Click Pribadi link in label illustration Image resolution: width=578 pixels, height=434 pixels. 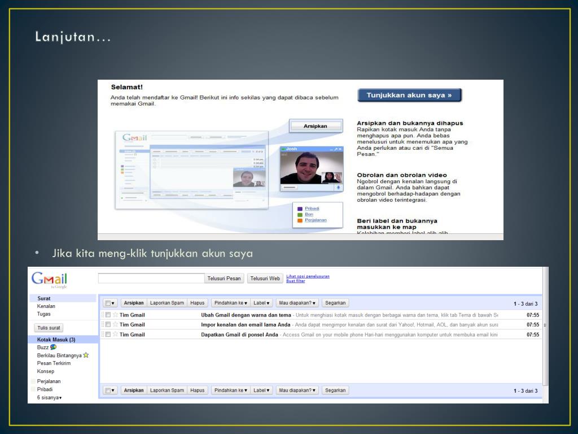point(312,209)
